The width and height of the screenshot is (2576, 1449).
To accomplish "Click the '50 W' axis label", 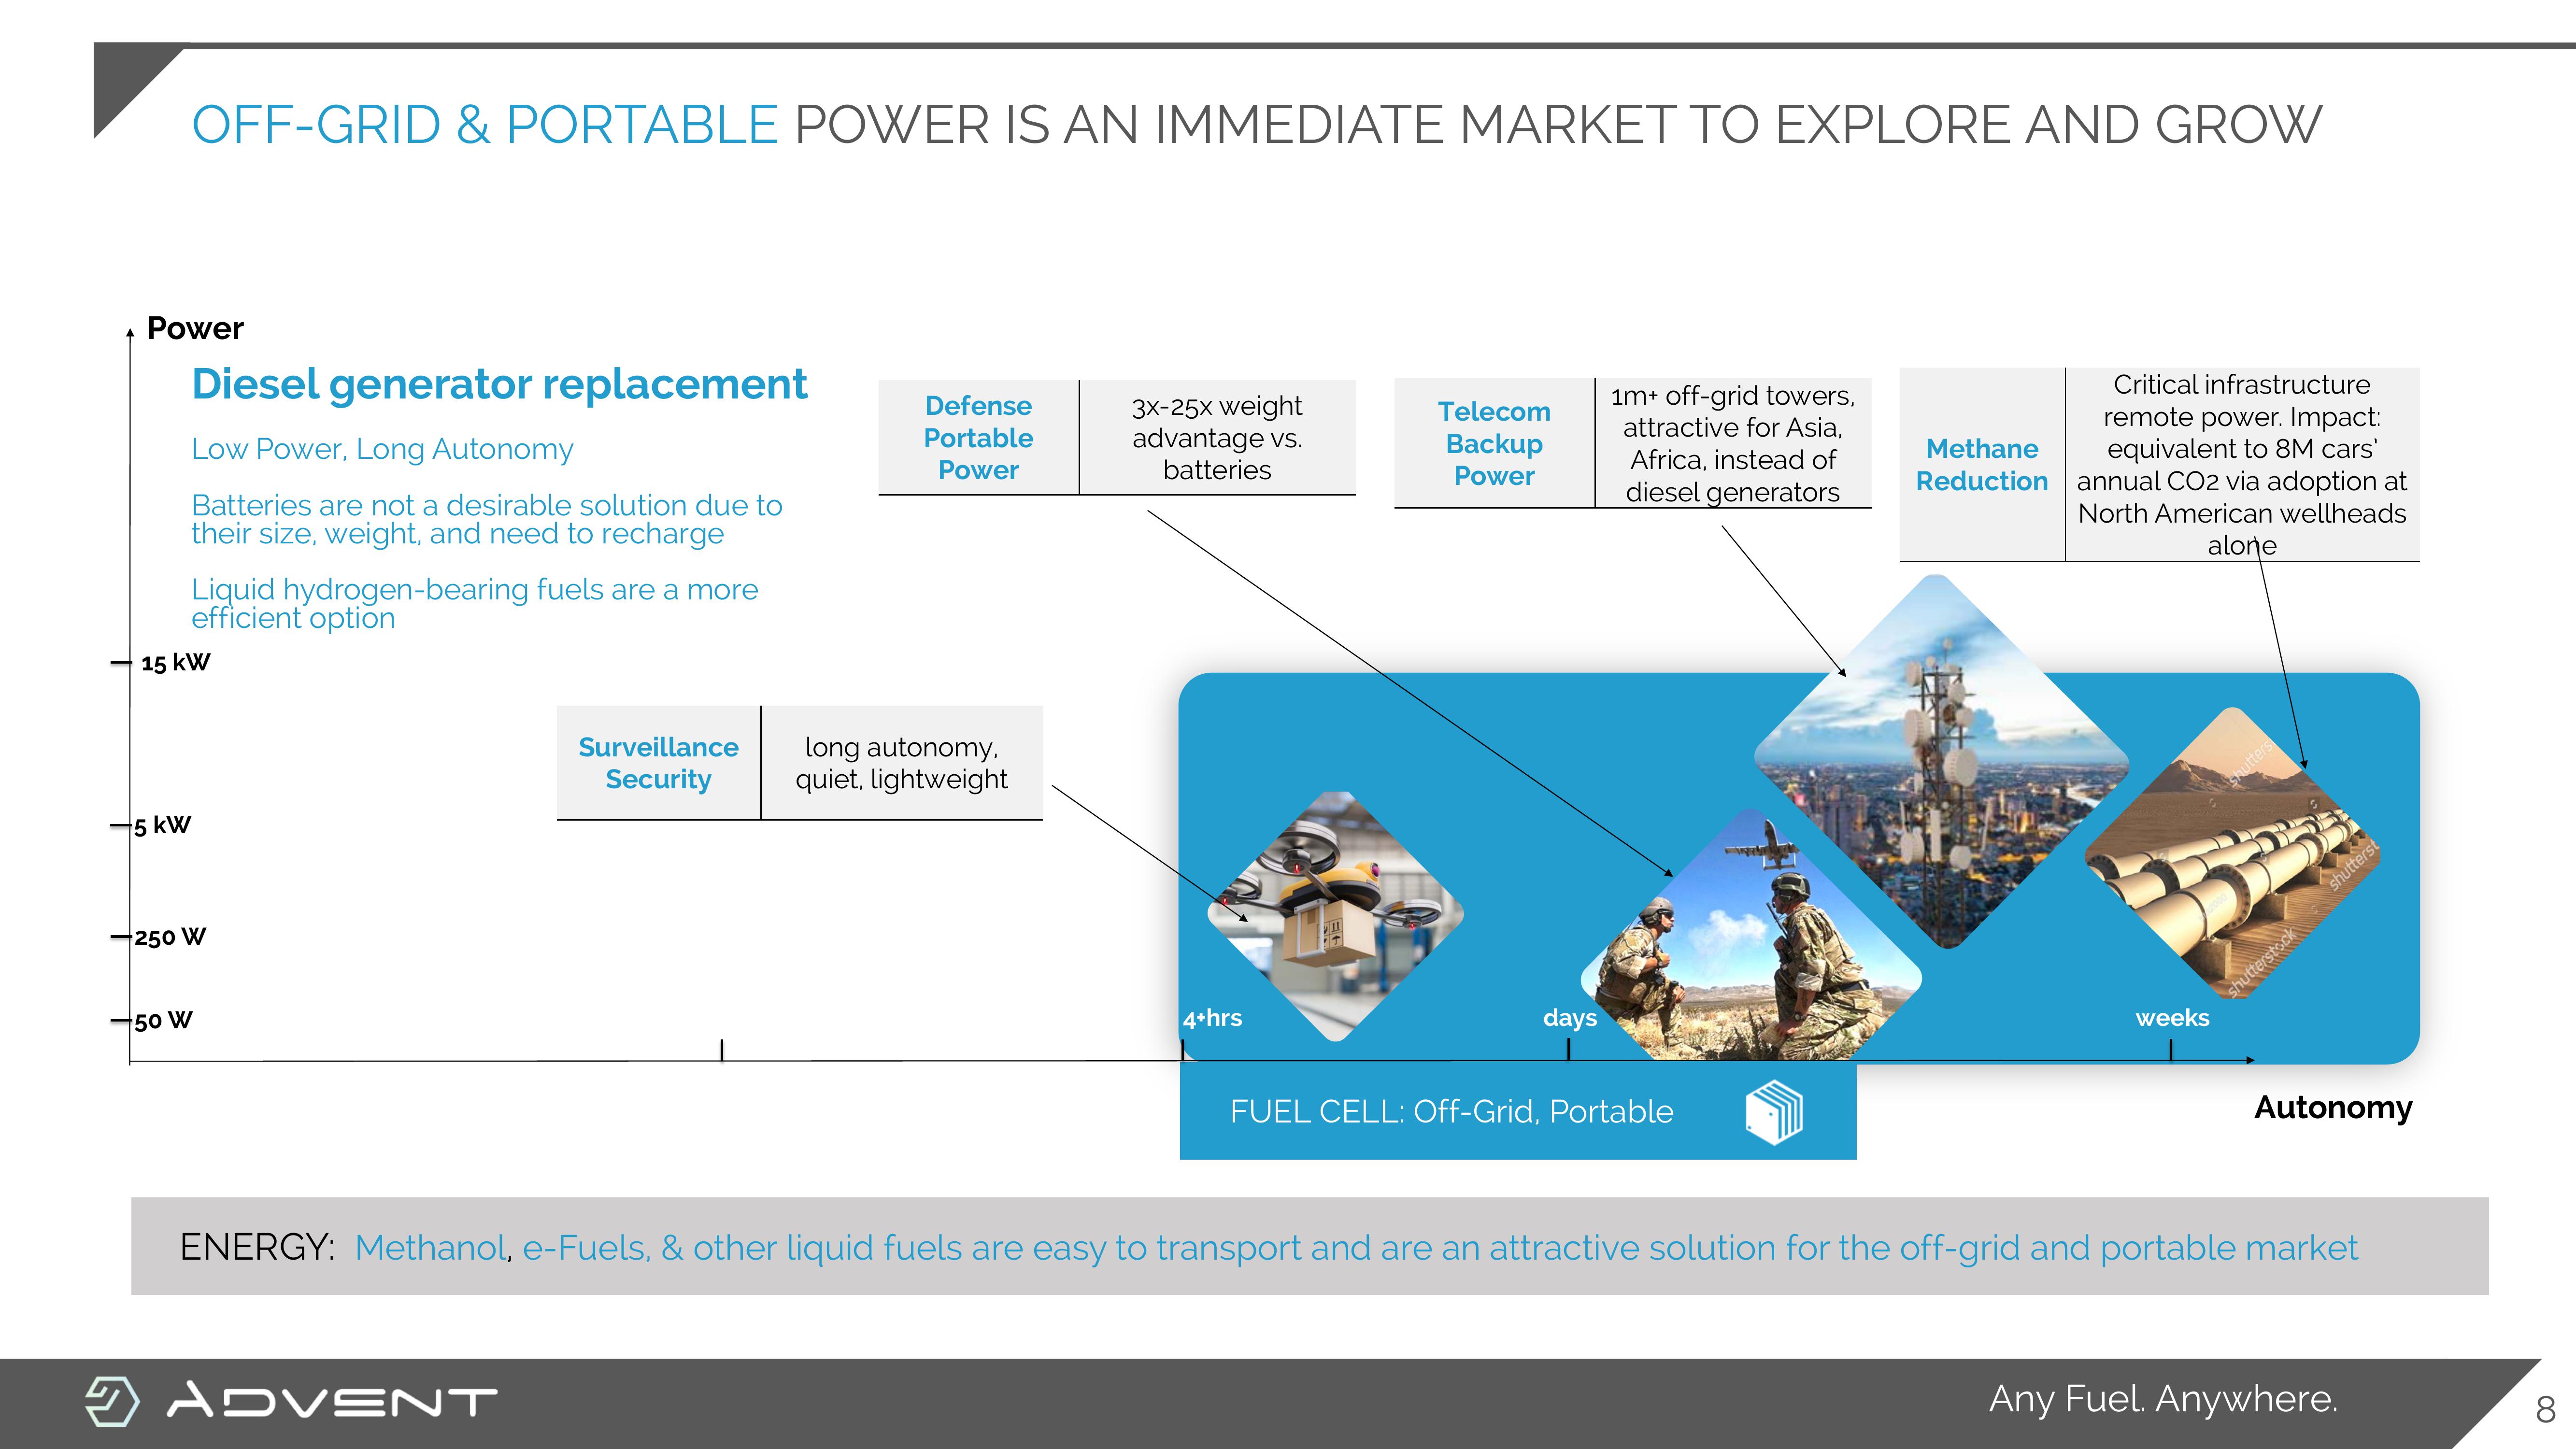I will (x=163, y=1021).
